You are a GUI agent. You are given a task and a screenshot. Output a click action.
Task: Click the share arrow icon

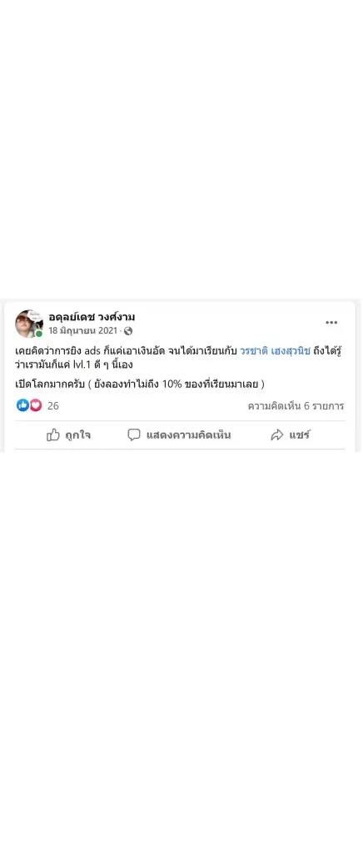(x=277, y=435)
